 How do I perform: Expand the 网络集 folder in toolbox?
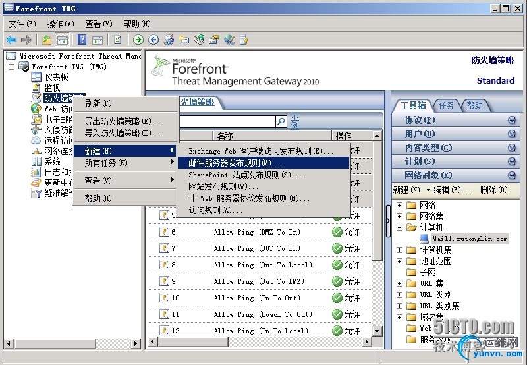pyautogui.click(x=399, y=216)
